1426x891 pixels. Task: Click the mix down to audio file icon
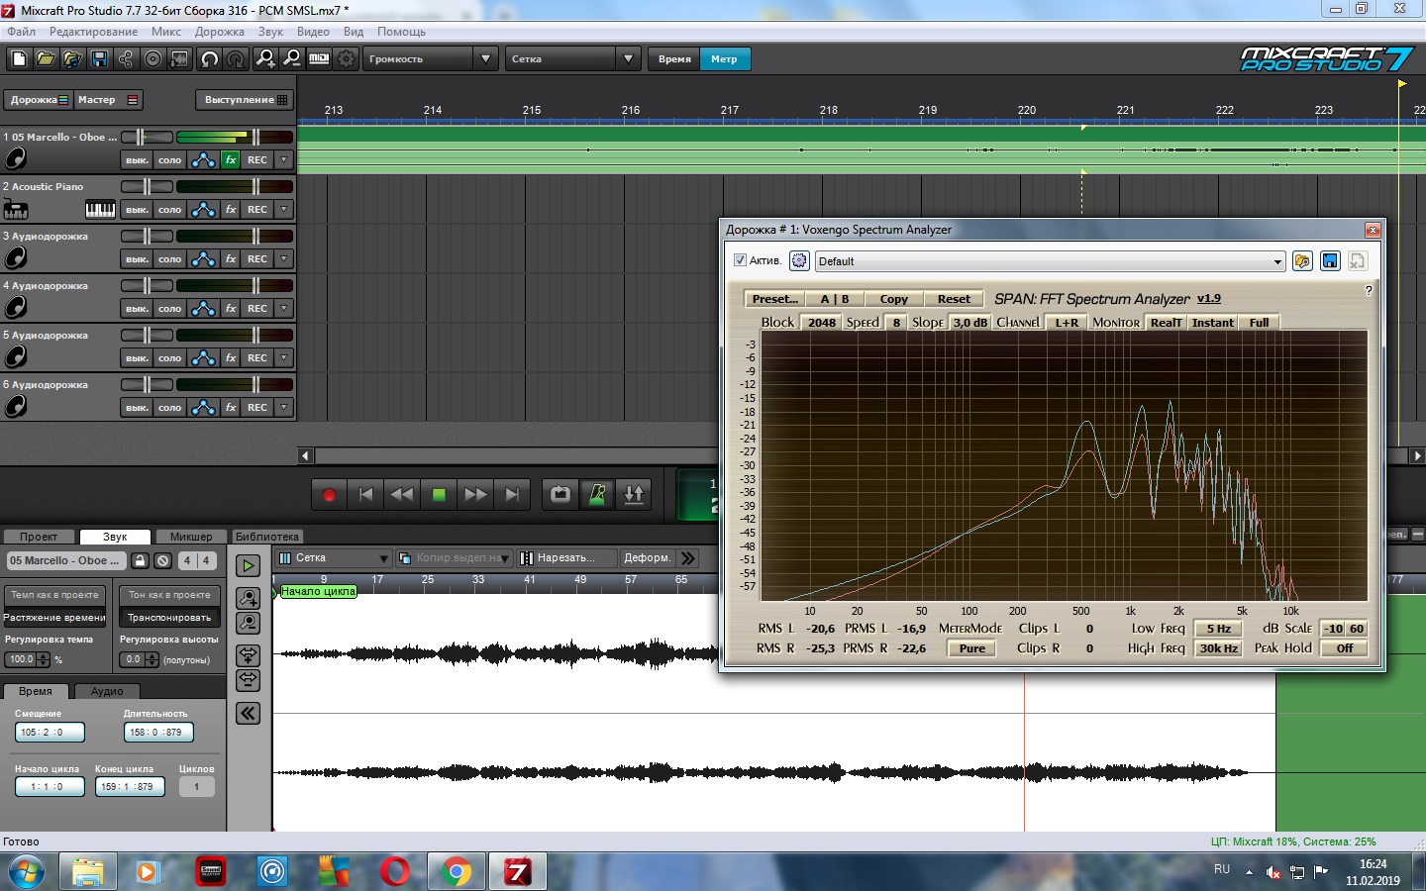(x=179, y=59)
